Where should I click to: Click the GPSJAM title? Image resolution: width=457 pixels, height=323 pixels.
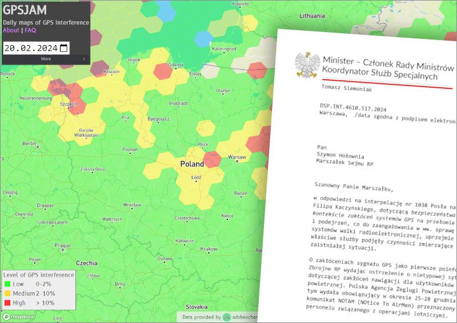point(25,10)
